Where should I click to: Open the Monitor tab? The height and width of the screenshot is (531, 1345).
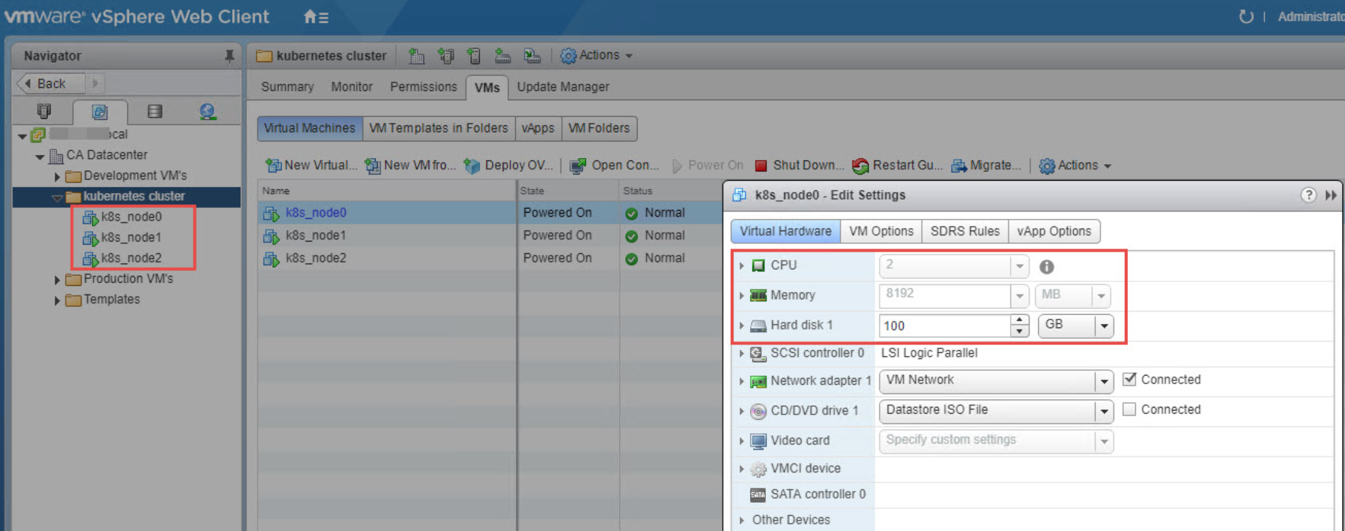click(352, 87)
